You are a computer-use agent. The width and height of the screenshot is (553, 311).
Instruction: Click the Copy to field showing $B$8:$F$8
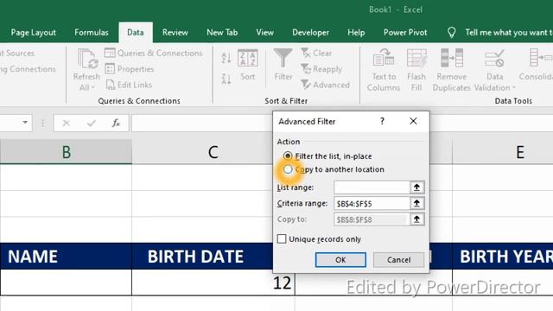click(372, 219)
